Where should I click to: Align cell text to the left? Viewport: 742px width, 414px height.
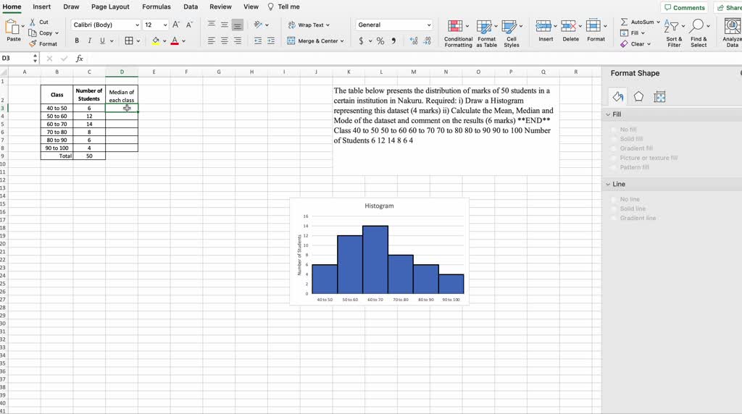coord(211,41)
